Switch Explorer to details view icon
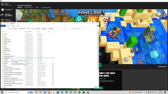 coord(96,87)
